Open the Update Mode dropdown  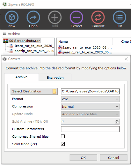pos(90,114)
